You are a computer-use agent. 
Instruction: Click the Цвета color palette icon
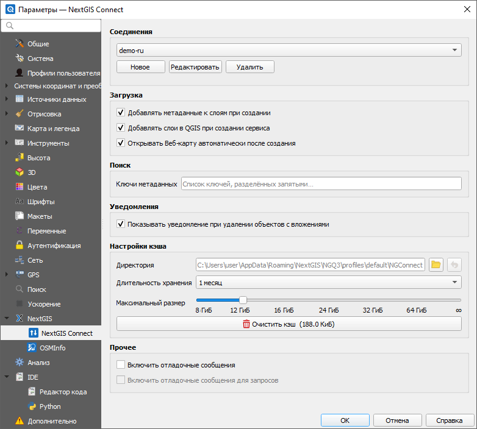[20, 187]
